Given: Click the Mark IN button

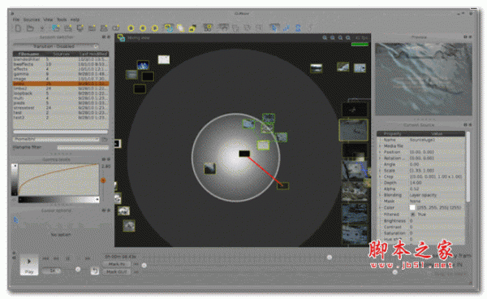Looking at the screenshot, I should [x=117, y=264].
